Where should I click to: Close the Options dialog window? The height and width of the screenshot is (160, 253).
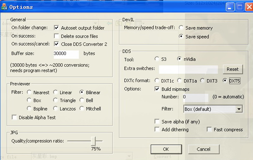[249, 7]
